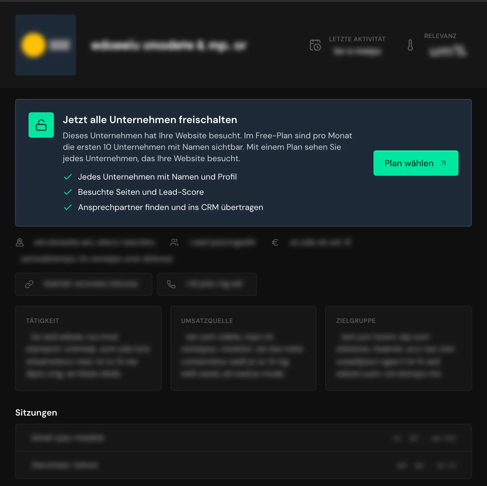
Task: Click the chain link website icon
Action: (29, 284)
